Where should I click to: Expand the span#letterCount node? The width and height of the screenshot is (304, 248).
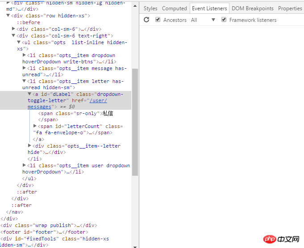pos(35,126)
